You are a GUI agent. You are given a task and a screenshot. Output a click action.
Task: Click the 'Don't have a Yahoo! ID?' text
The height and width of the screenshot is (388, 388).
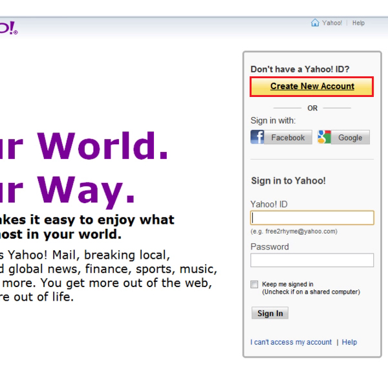click(300, 69)
